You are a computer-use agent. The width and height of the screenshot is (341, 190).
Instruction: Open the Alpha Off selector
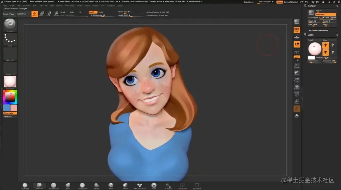pos(10,54)
